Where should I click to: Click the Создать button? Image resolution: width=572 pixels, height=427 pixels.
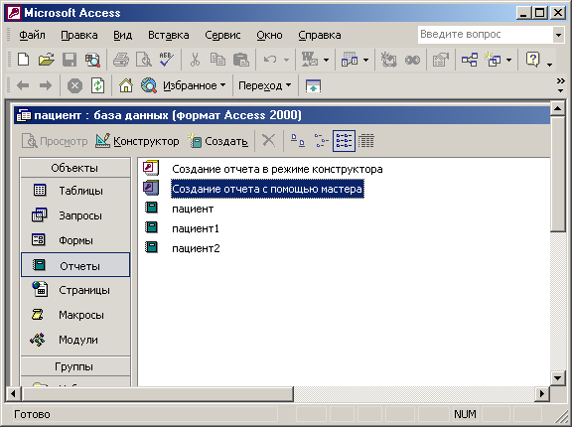217,141
